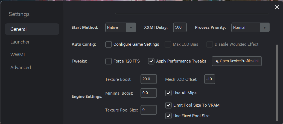Select the Texture Pool Size input

point(149,110)
